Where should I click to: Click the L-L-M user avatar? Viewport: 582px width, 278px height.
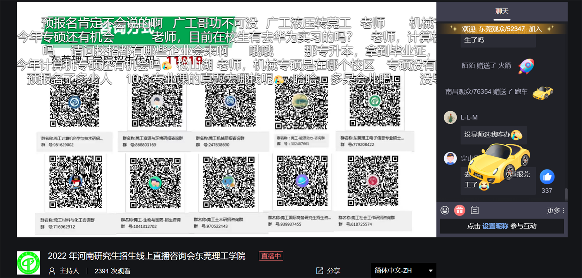click(450, 117)
